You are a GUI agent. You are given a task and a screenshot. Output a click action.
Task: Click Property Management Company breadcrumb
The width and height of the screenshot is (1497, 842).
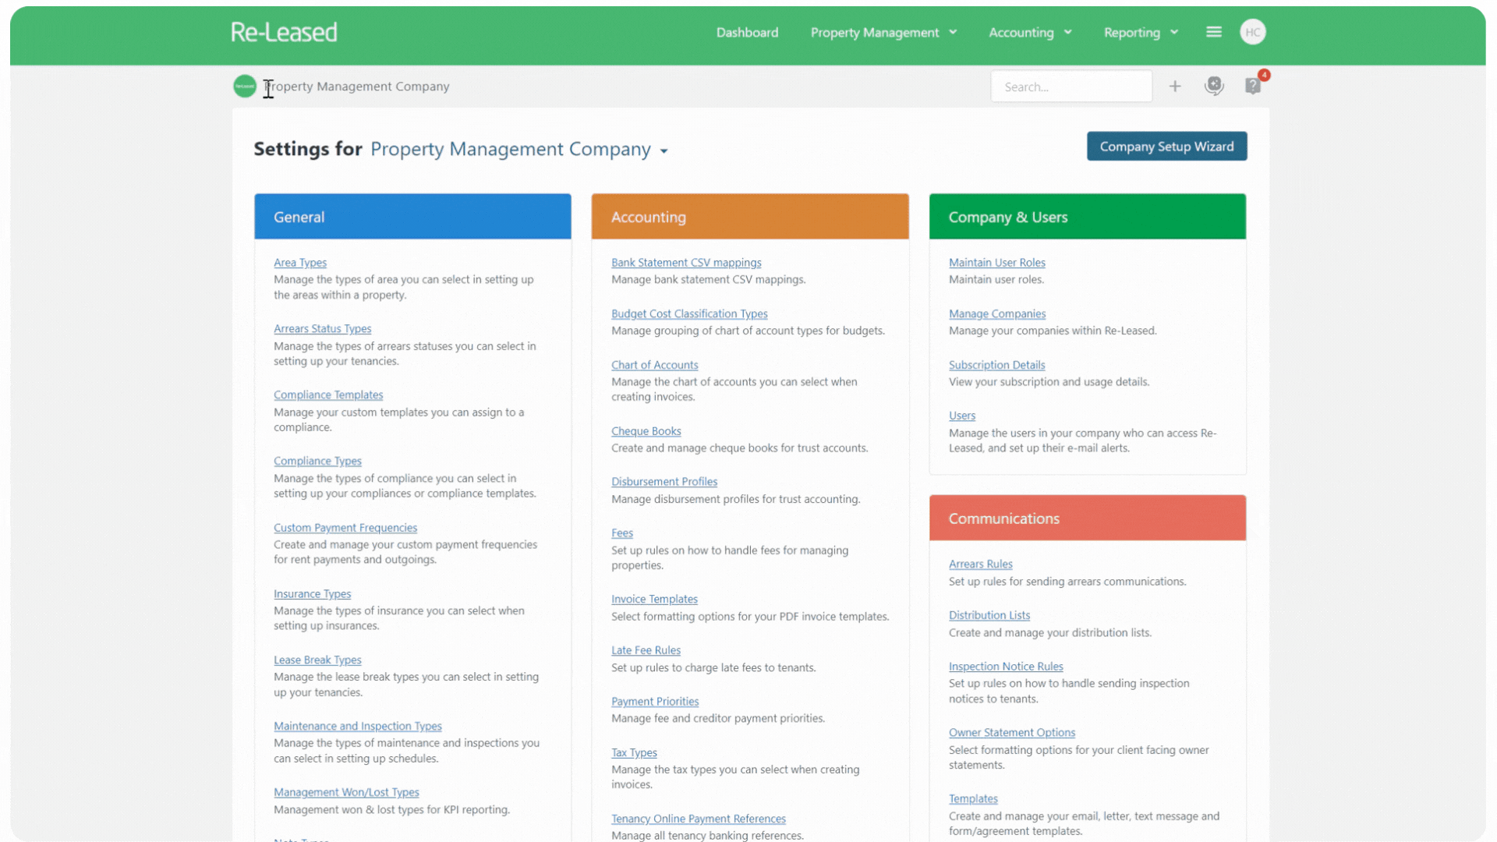coord(356,86)
